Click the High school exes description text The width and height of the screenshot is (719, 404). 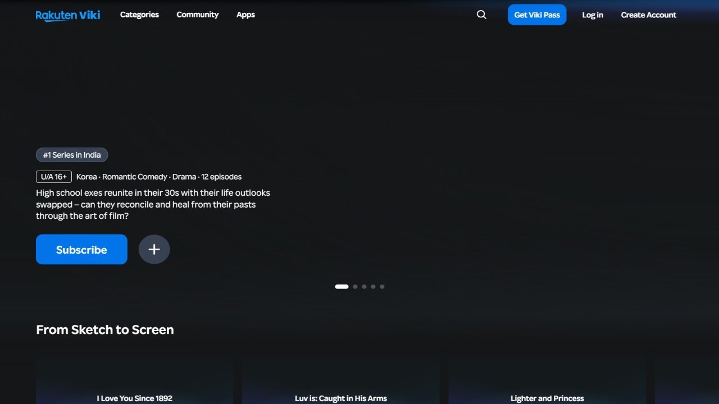coord(153,204)
